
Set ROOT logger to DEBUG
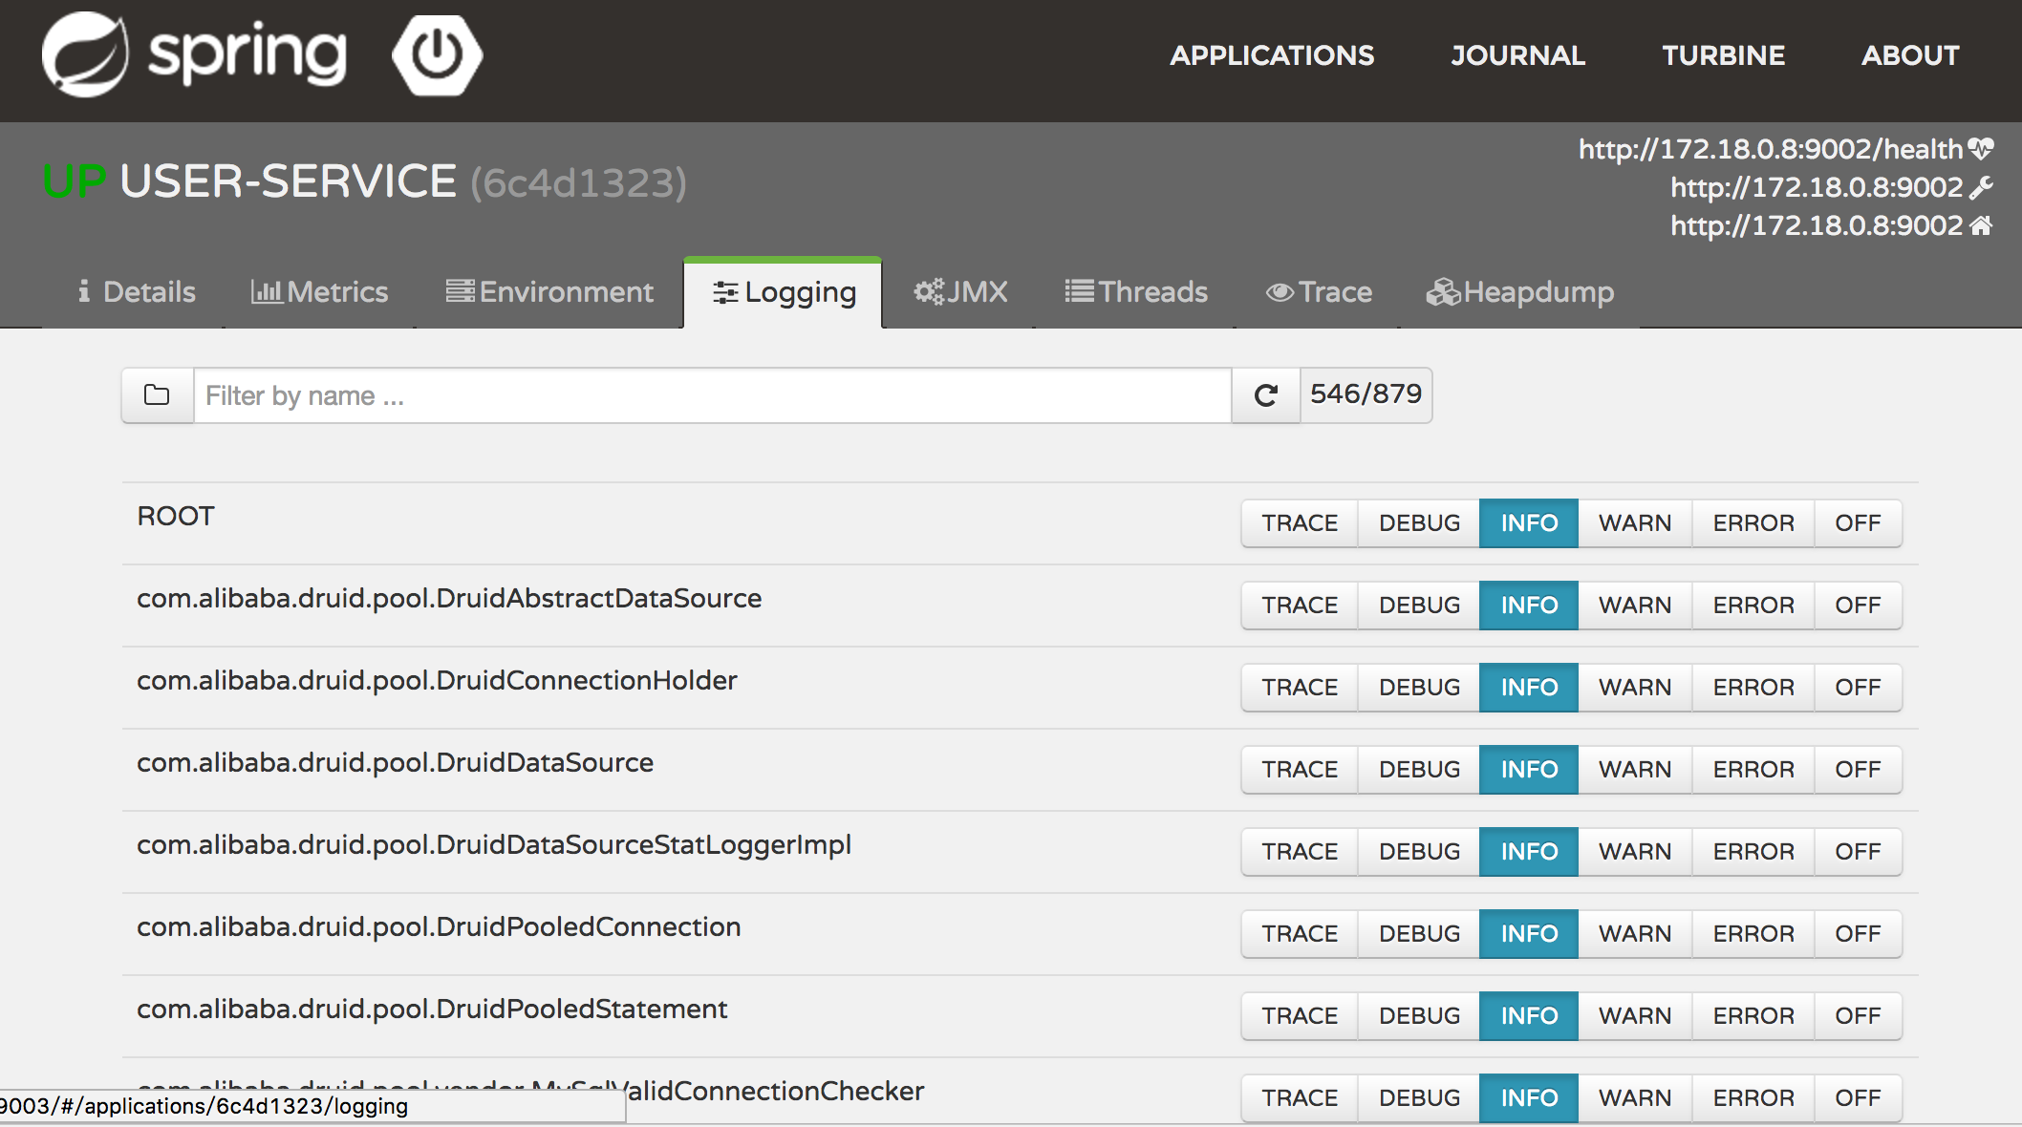pos(1419,522)
